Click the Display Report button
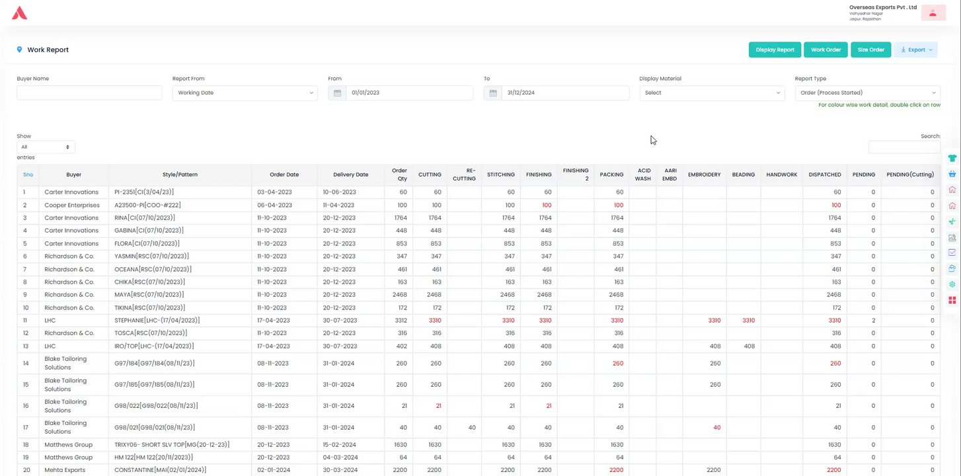The width and height of the screenshot is (961, 476). (775, 50)
